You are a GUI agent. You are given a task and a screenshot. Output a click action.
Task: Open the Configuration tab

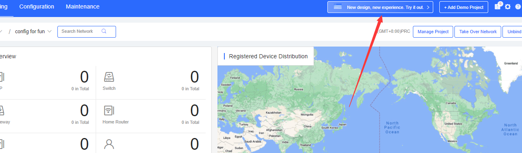[37, 6]
